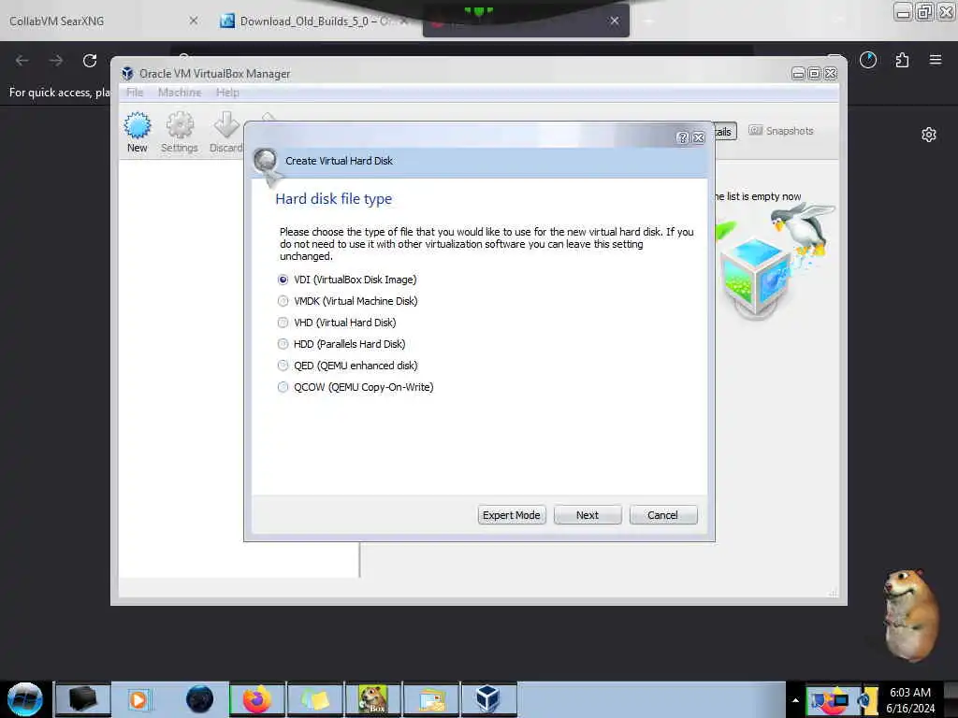Screen dimensions: 958x718
Task: Select QCOW (QEMU Copy-On-Write) option
Action: 355,387
